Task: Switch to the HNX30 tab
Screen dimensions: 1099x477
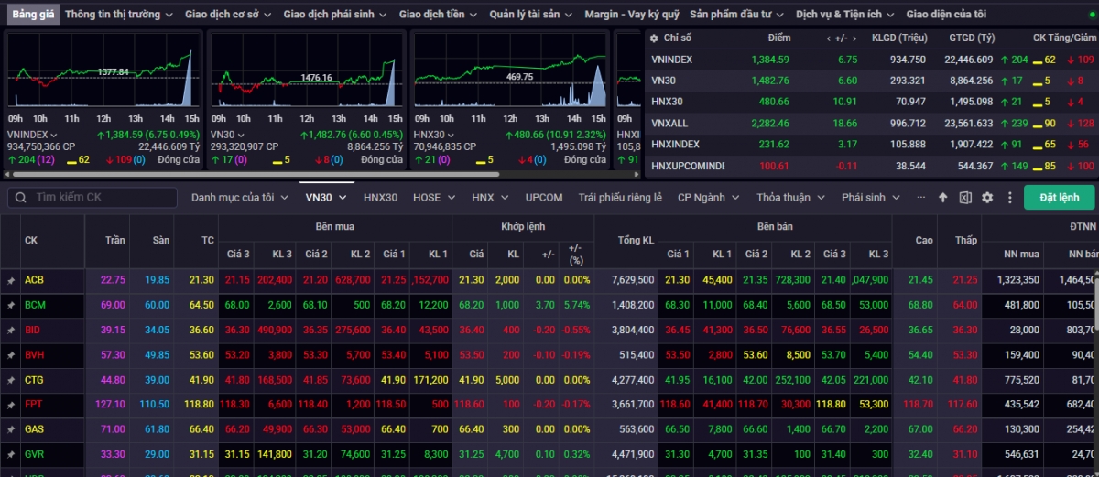Action: click(x=380, y=197)
